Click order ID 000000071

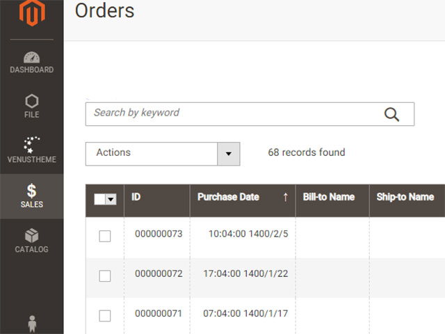[159, 313]
